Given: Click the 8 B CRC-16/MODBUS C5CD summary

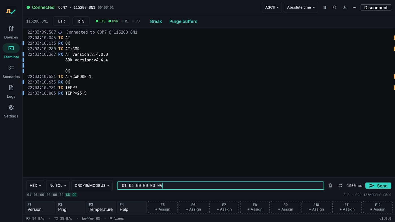Looking at the screenshot, I should pos(367,195).
